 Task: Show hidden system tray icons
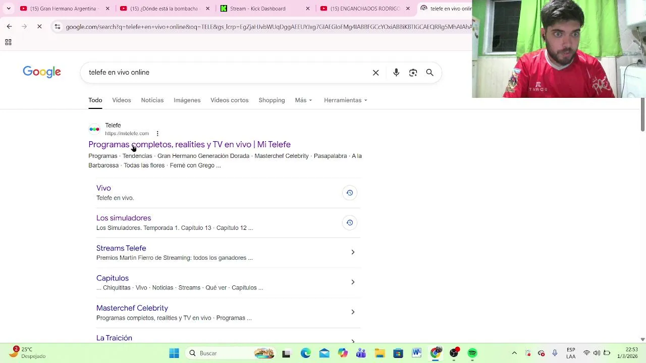(x=514, y=353)
